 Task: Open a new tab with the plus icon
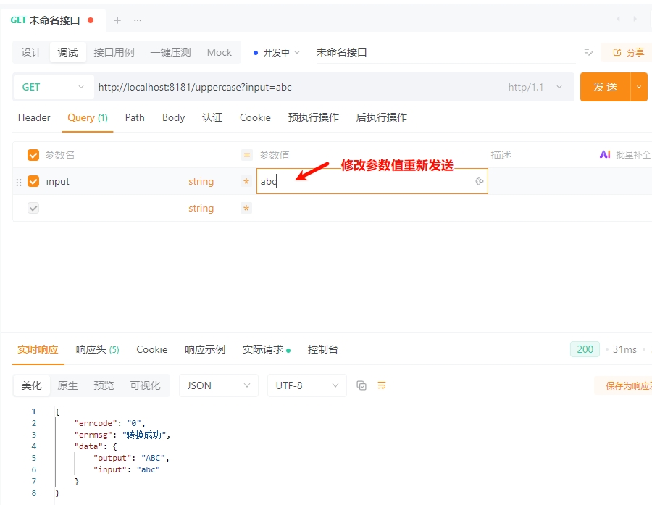(117, 20)
